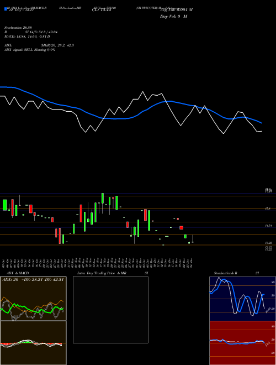276x365 pixels.
Task: Click the RSI 14/3 '51.3 / 49.04' value
Action: click(x=47, y=32)
